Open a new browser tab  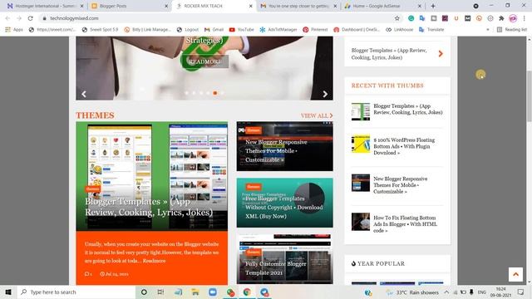433,6
